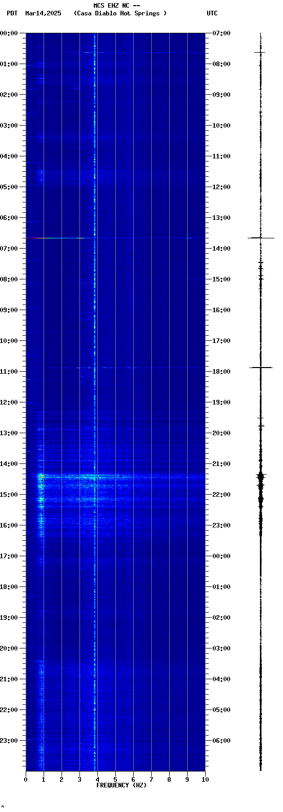This screenshot has height=812, width=283.
Task: Click frequency axis tick label '5'
Action: [115, 780]
